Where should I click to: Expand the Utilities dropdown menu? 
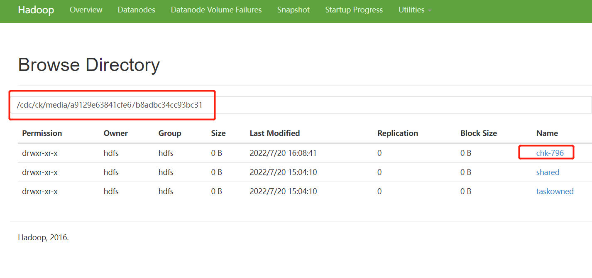[x=415, y=10]
